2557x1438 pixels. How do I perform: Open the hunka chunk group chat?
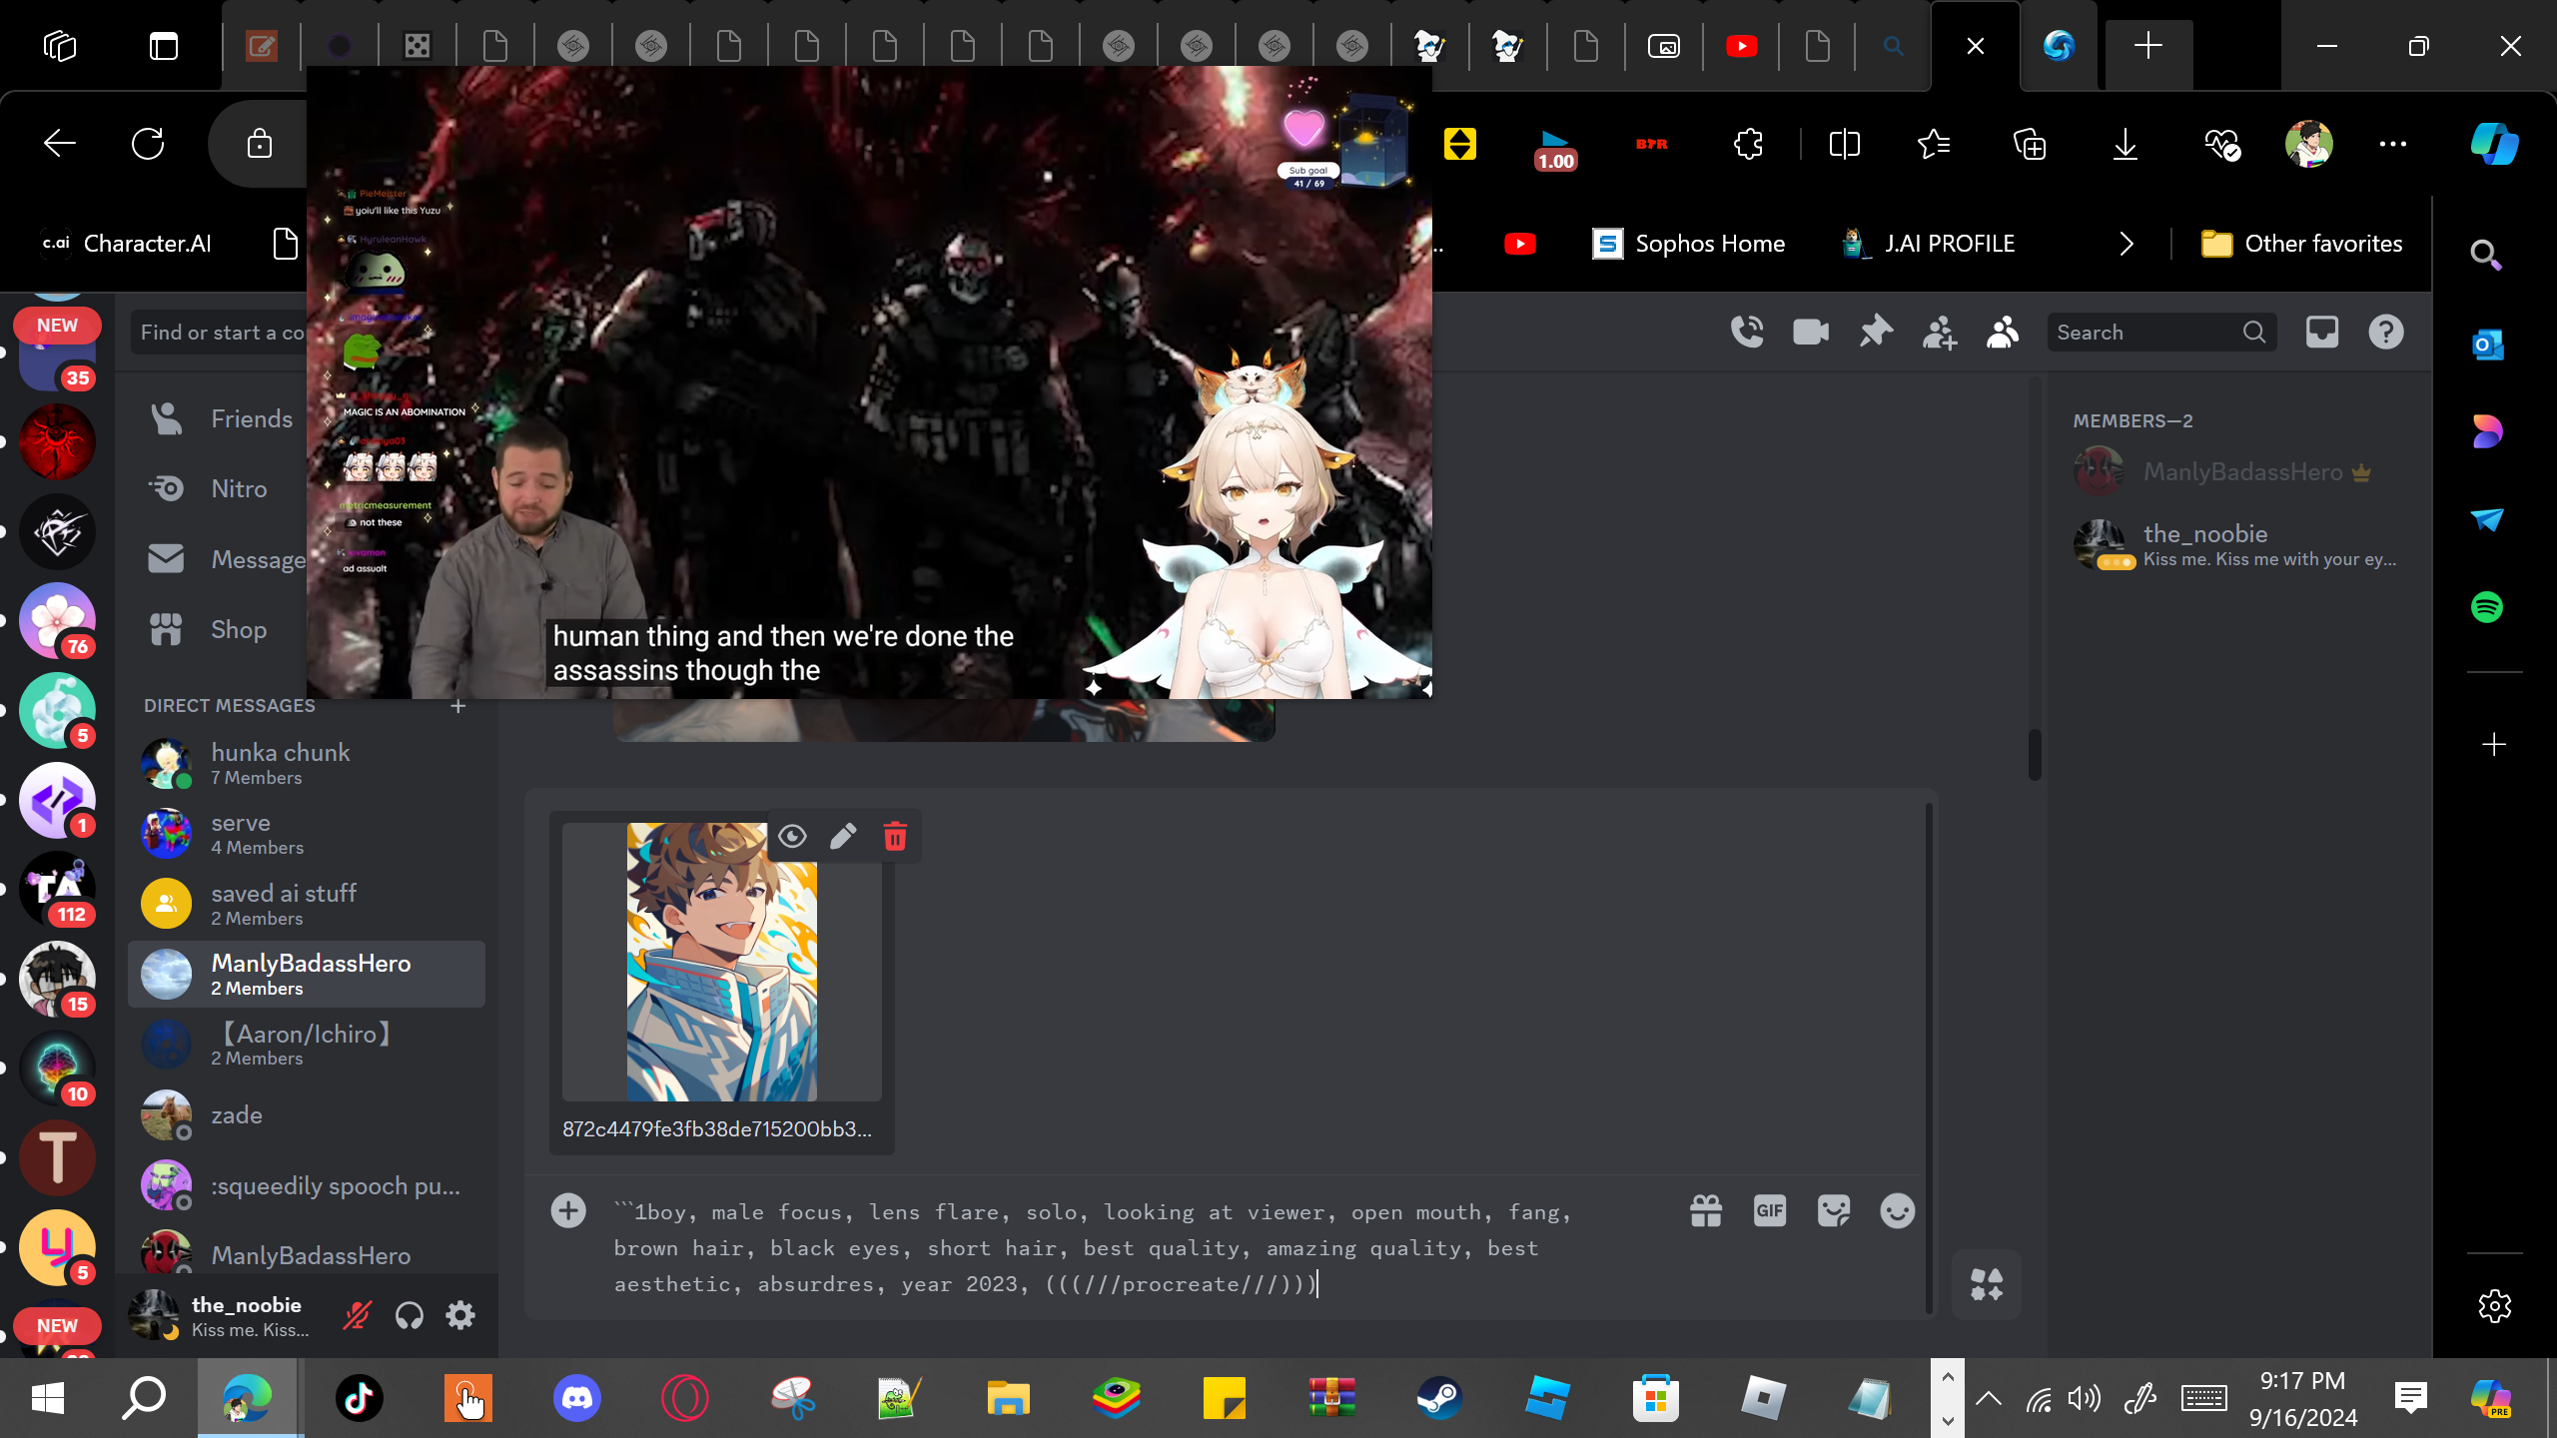(x=307, y=764)
